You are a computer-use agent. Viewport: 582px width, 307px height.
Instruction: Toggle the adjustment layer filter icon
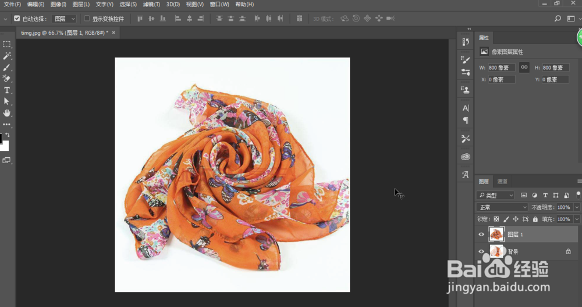pyautogui.click(x=534, y=195)
